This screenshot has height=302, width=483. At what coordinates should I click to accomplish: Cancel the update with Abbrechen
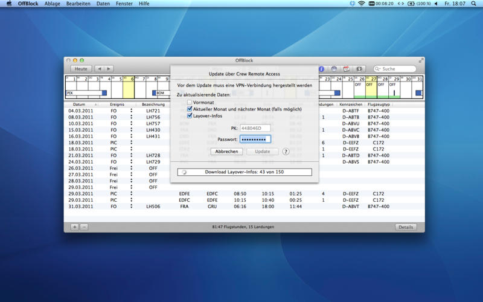click(x=226, y=152)
